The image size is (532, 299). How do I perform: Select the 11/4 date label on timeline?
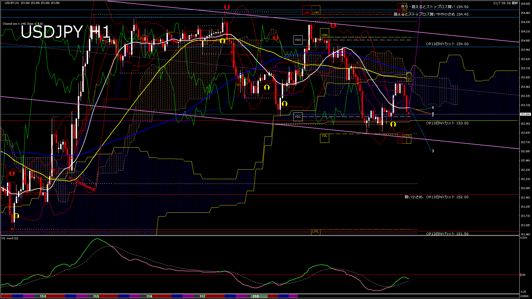tap(43, 296)
